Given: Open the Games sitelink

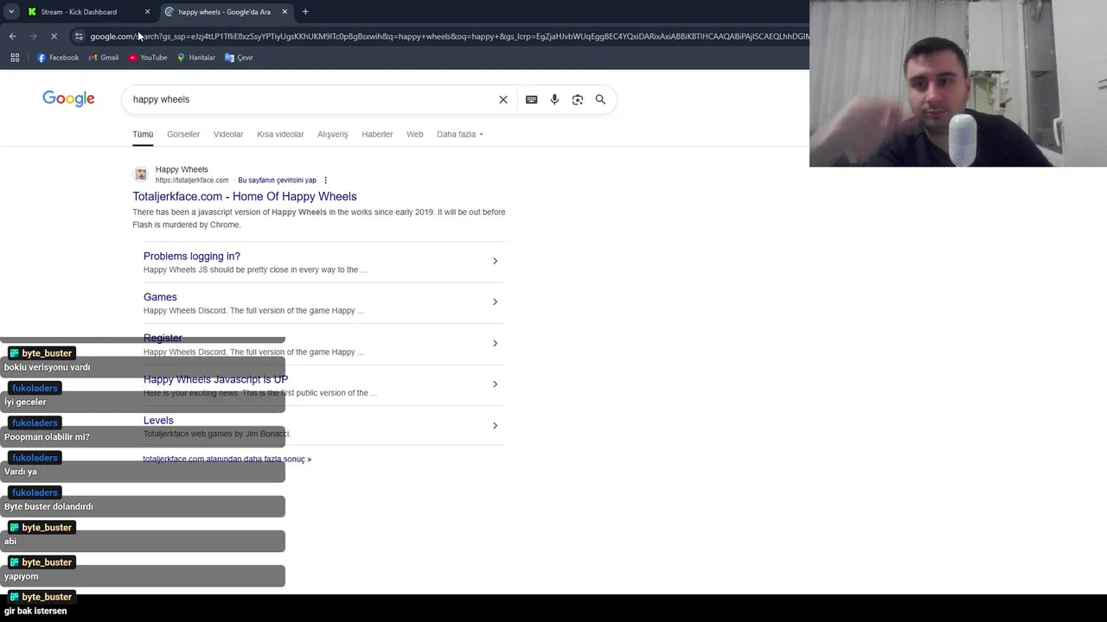Looking at the screenshot, I should (x=160, y=297).
